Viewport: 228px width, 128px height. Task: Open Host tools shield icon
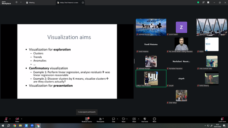click(x=145, y=120)
